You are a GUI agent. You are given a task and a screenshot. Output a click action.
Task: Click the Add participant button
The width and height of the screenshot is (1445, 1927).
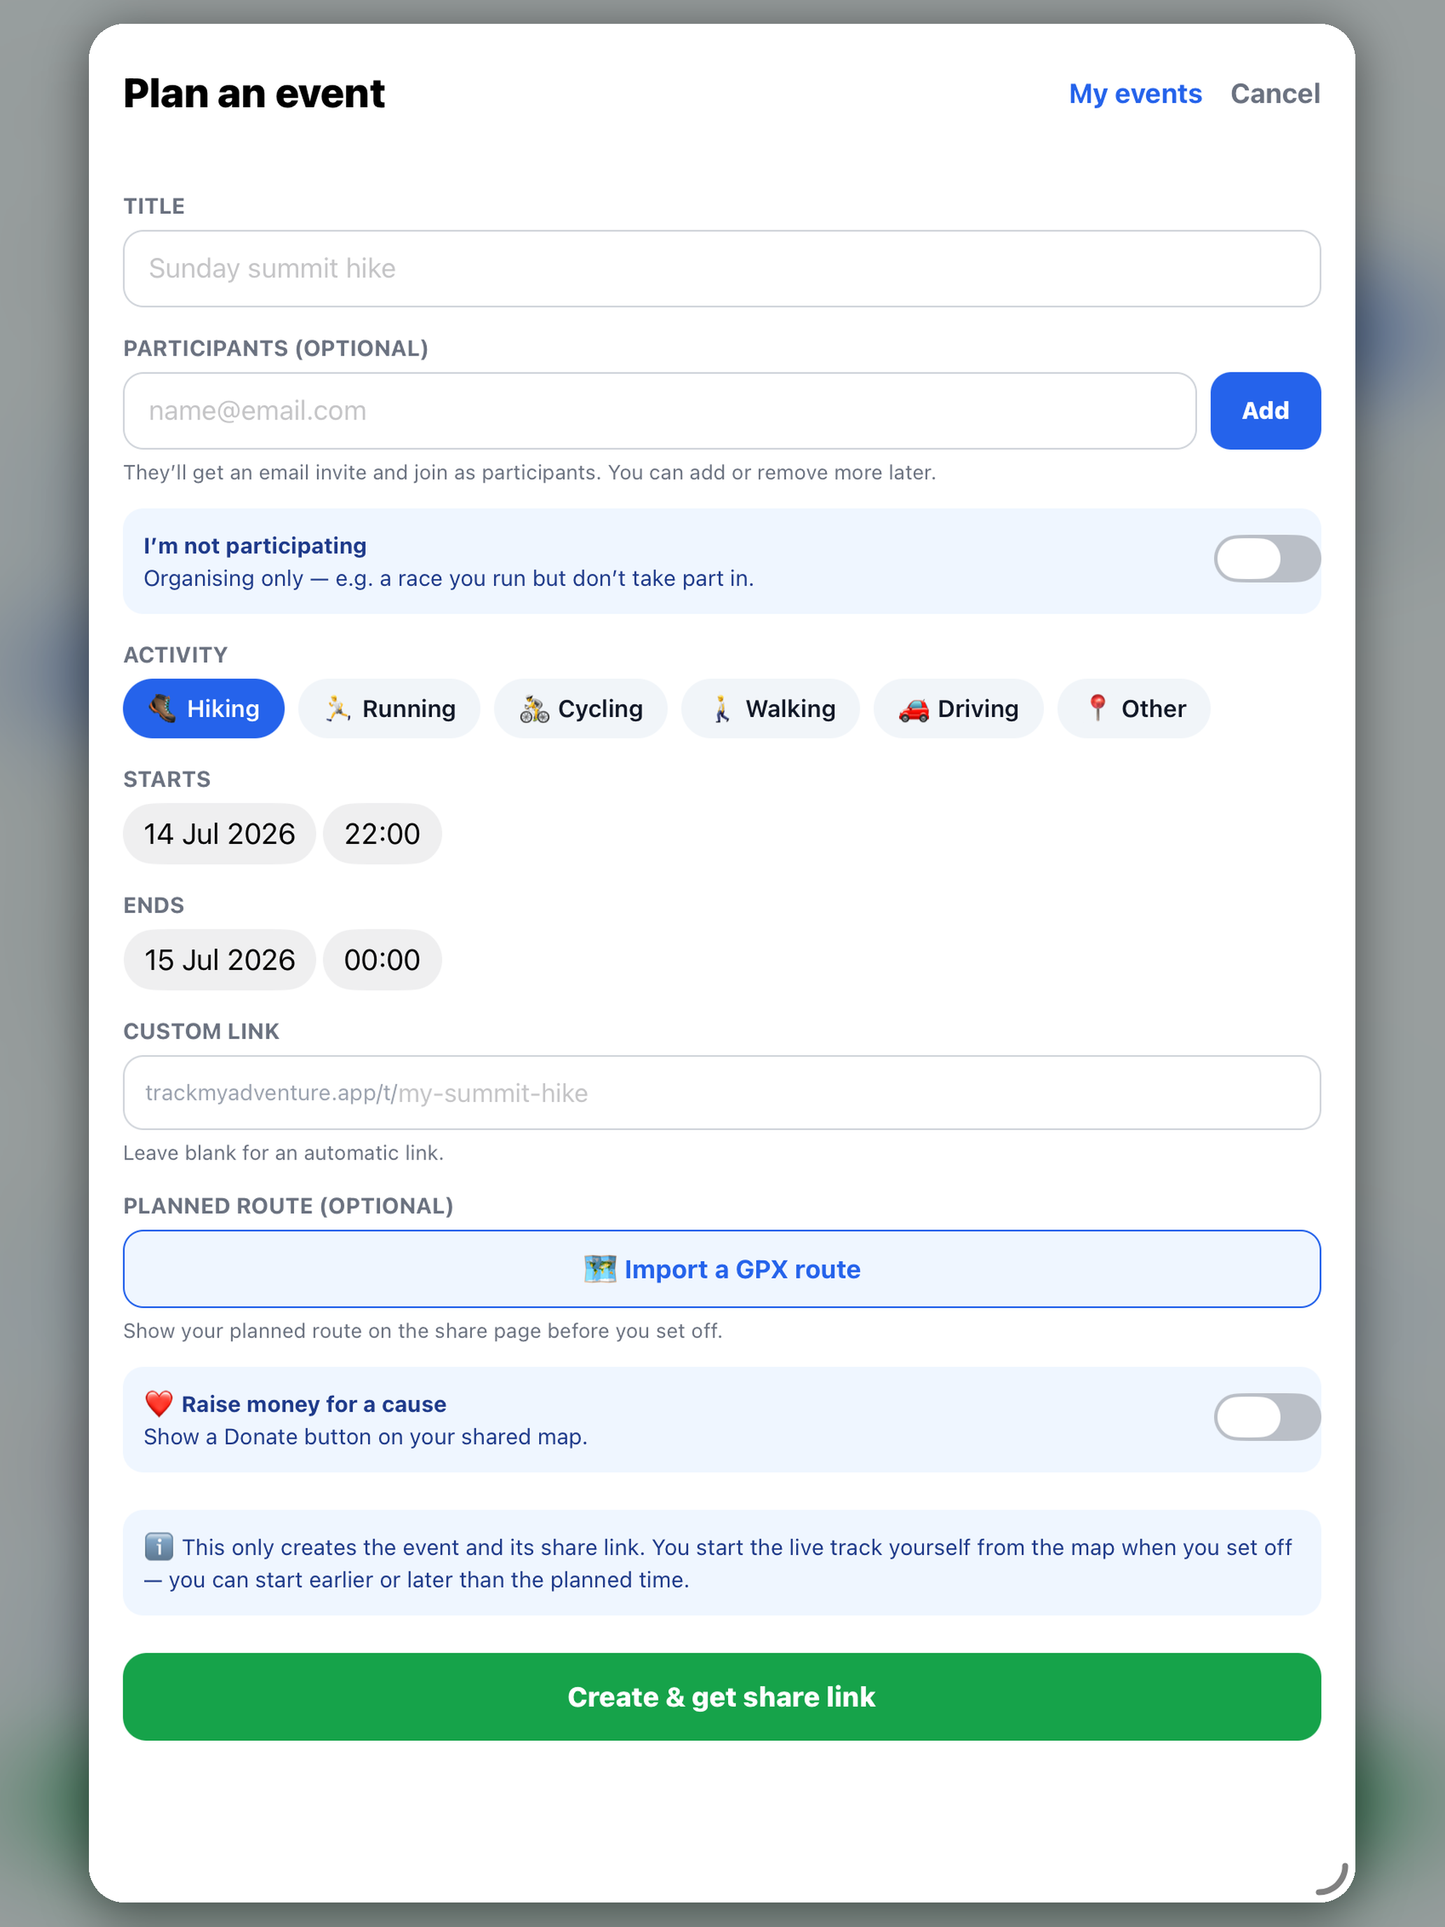pyautogui.click(x=1264, y=410)
